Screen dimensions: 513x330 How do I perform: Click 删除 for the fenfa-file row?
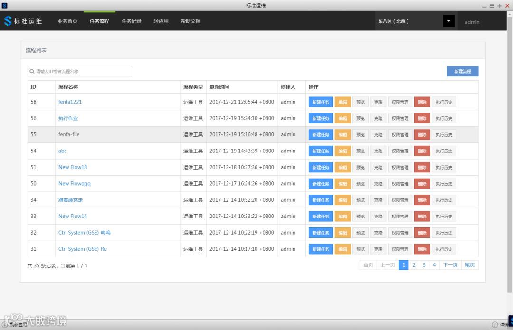tap(422, 135)
